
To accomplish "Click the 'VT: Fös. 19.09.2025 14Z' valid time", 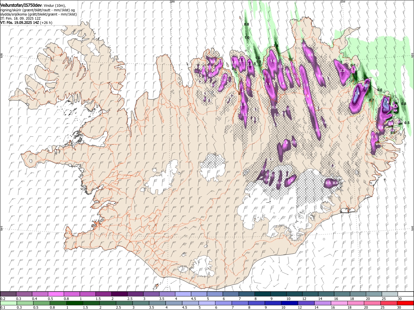I will (20, 23).
